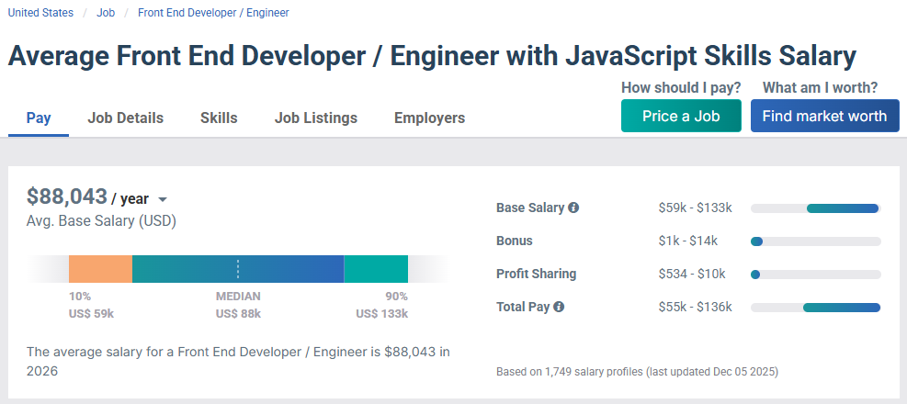Open the per year pay period dropdown
The image size is (907, 404).
(163, 199)
